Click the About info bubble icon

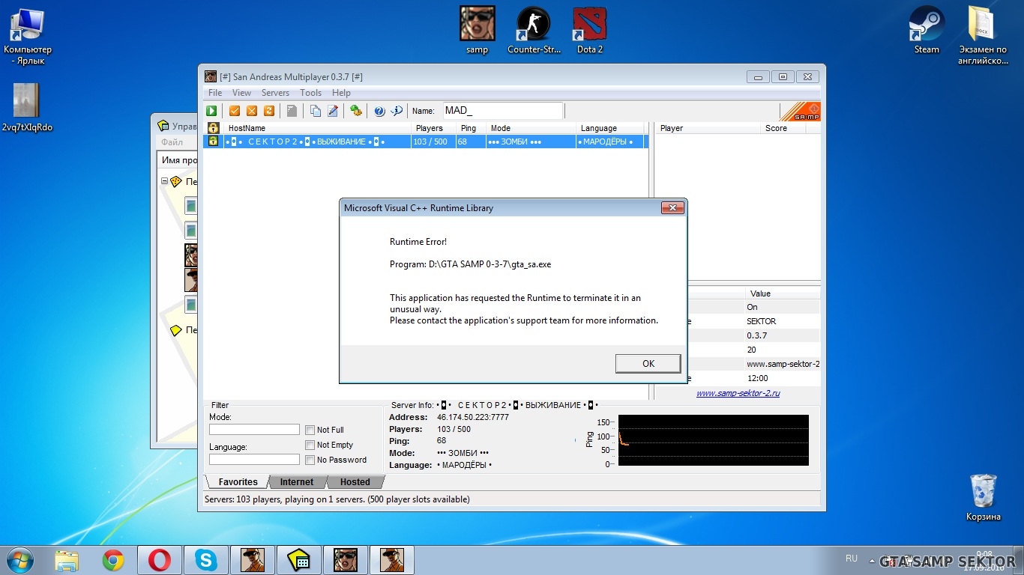pos(397,111)
